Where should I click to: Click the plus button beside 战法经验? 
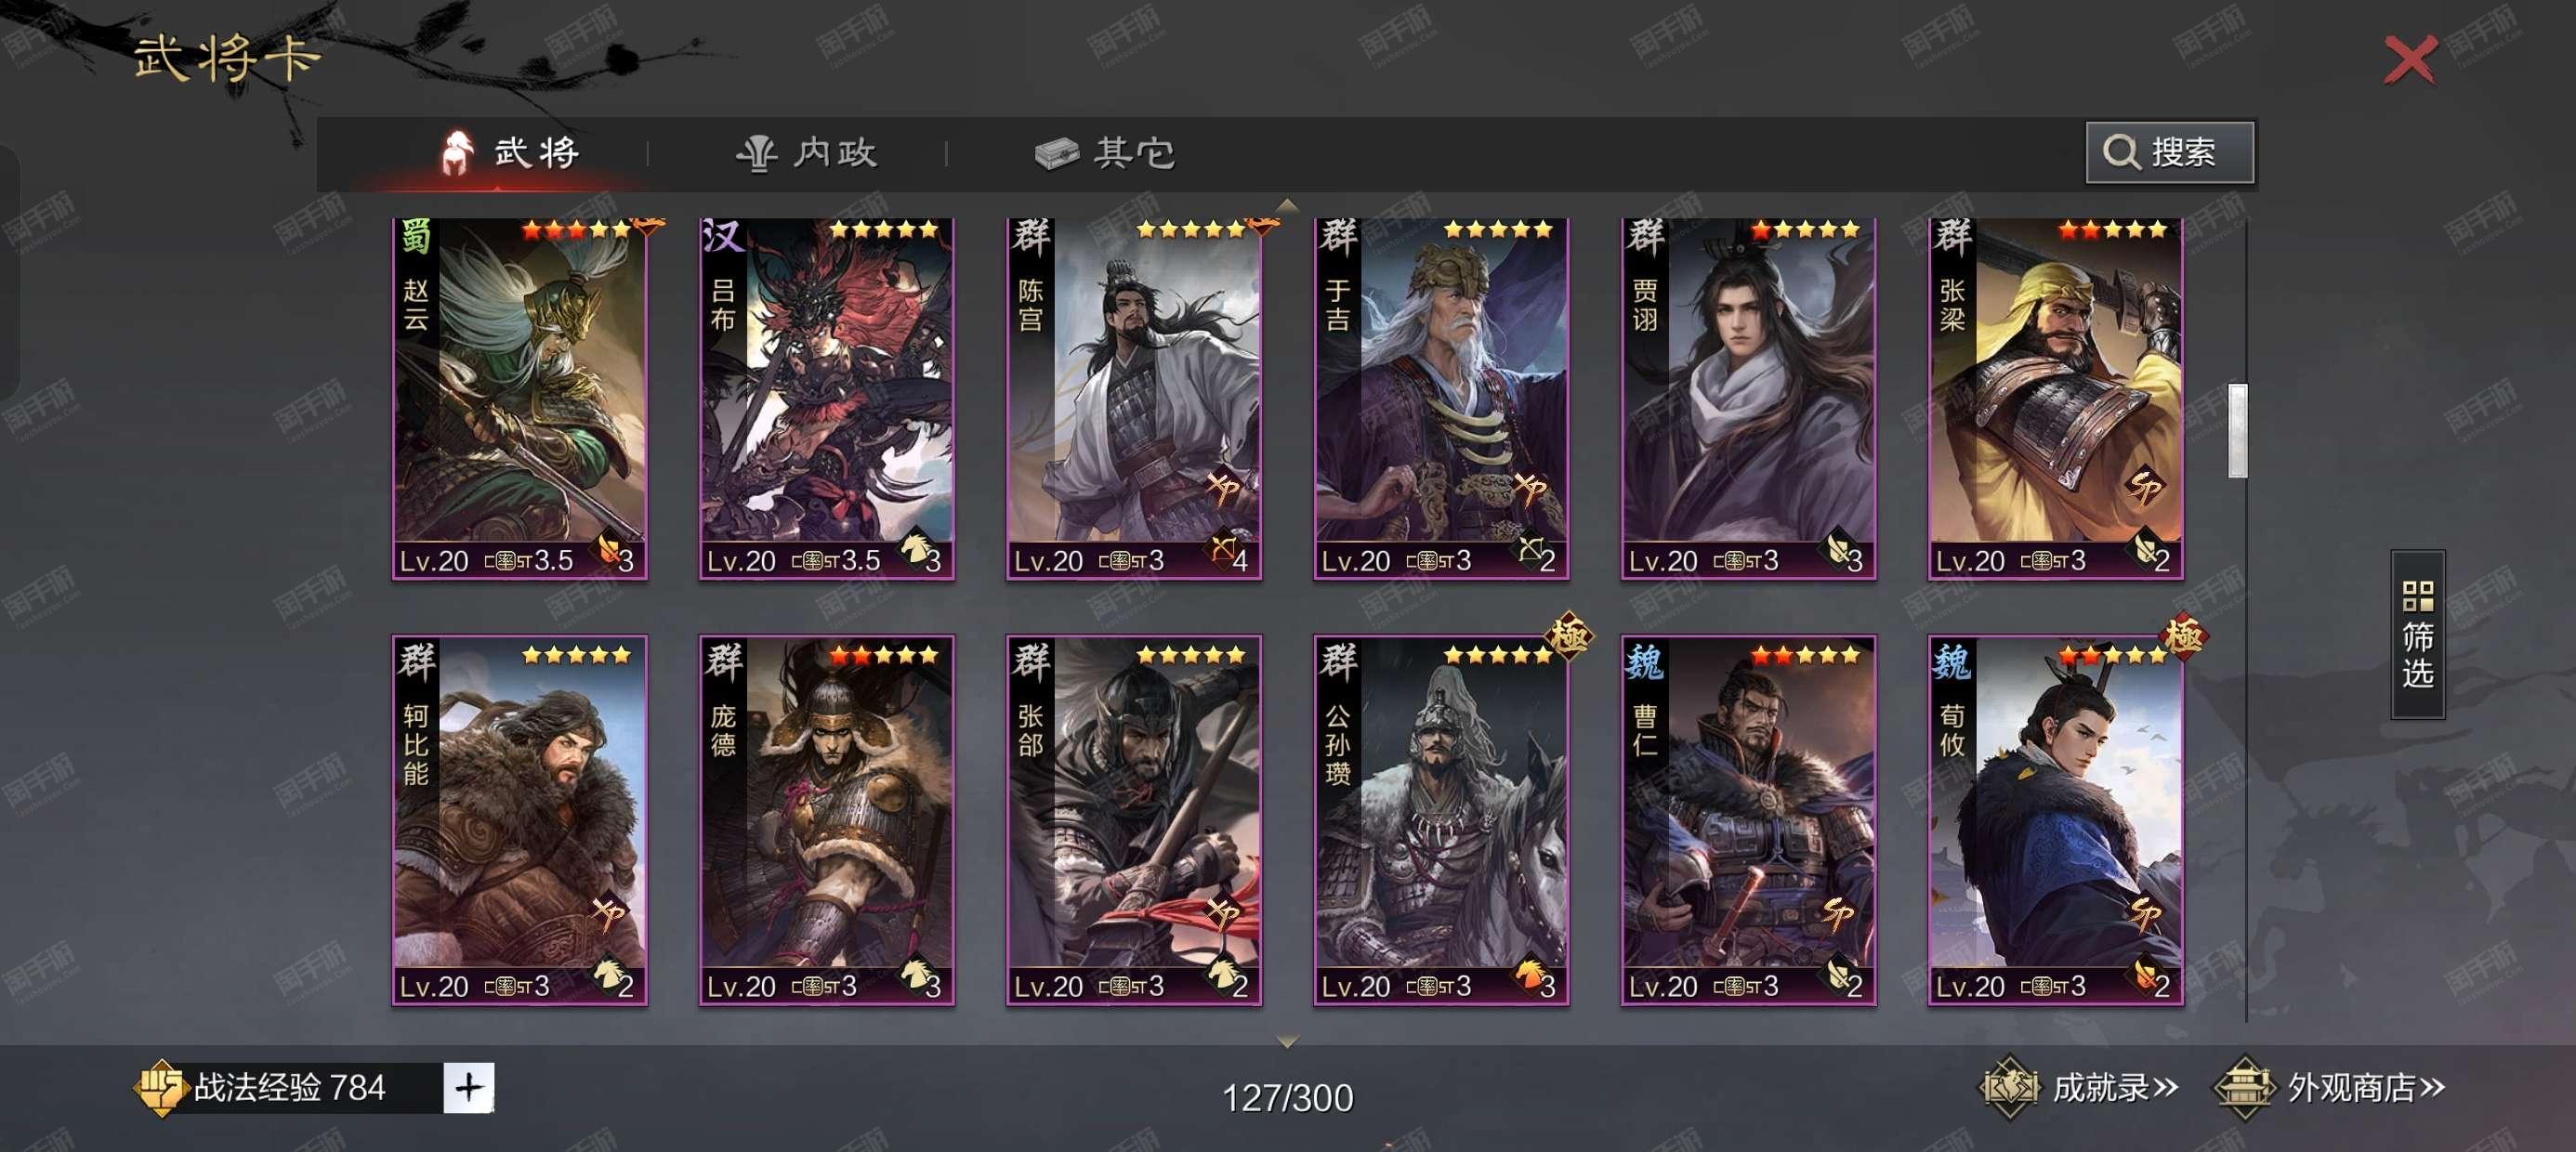point(469,1087)
